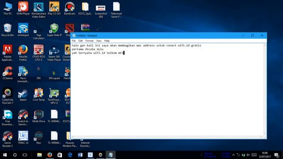Select the Super Hide IP shortcut
Image resolution: width=283 pixels, height=159 pixels.
(x=54, y=30)
